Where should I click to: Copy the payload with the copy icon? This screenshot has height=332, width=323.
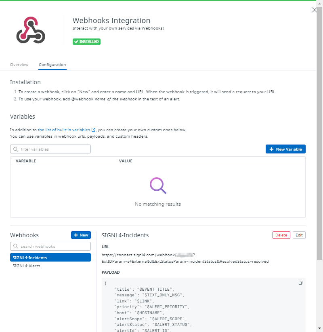coord(300,283)
